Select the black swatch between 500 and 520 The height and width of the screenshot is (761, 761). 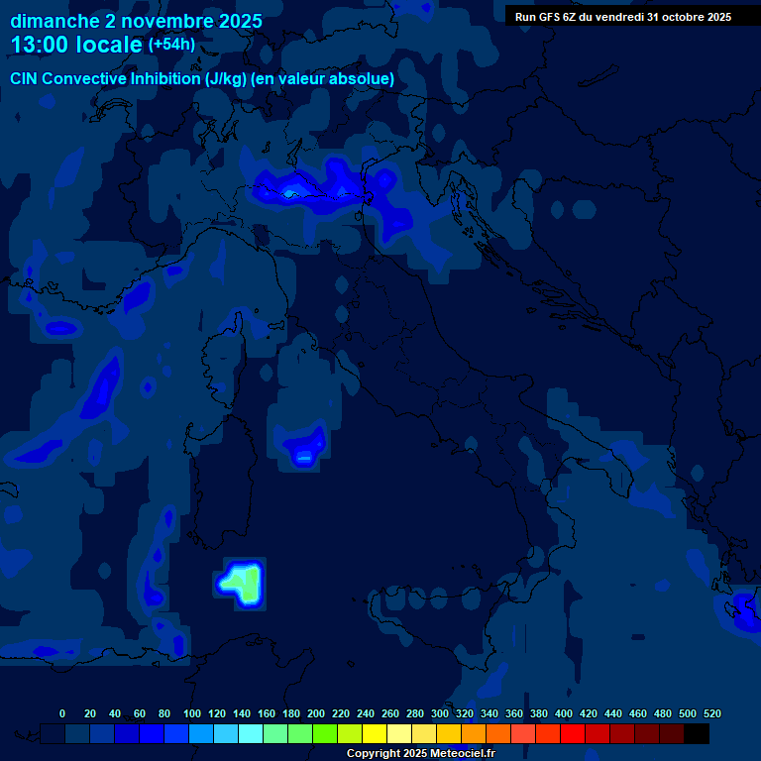pos(697,734)
